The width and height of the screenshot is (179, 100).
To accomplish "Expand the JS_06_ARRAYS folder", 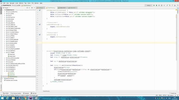I will (4, 23).
